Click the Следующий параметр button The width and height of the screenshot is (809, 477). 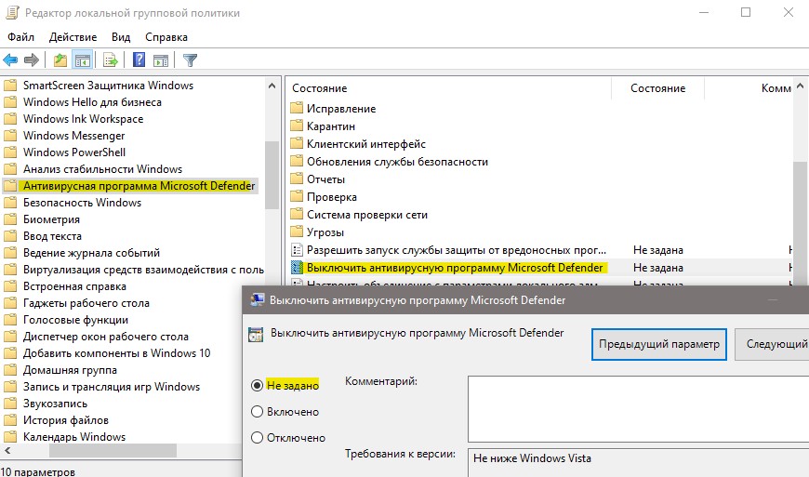pyautogui.click(x=773, y=344)
